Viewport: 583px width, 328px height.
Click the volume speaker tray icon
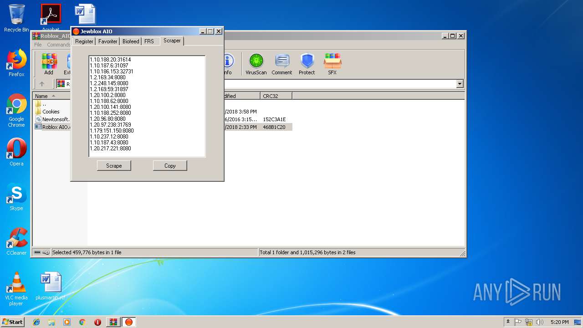pyautogui.click(x=540, y=322)
